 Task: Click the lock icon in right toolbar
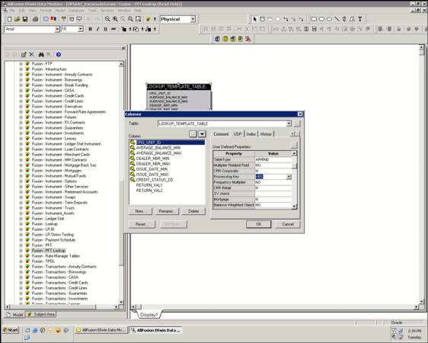[399, 29]
